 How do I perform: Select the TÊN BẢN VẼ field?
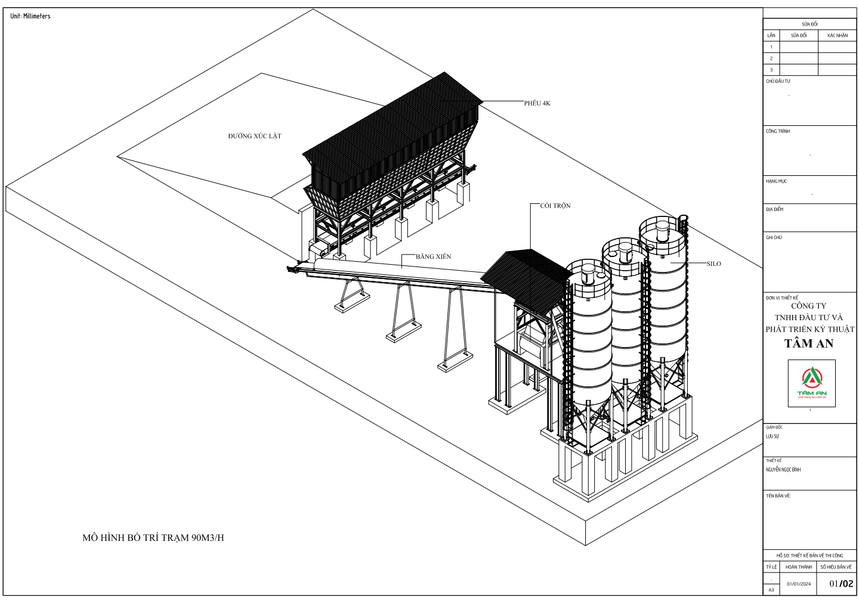tap(778, 495)
